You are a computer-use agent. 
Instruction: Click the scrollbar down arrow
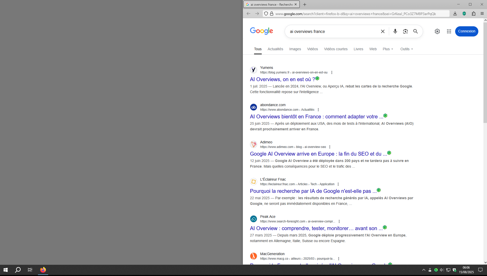coord(485,262)
